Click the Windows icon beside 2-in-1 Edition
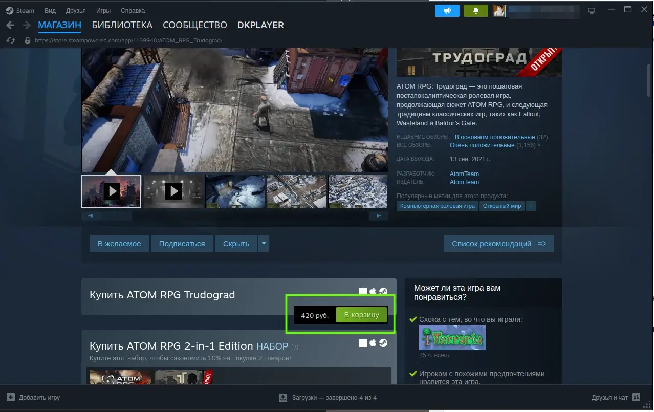The height and width of the screenshot is (412, 654). coord(363,342)
